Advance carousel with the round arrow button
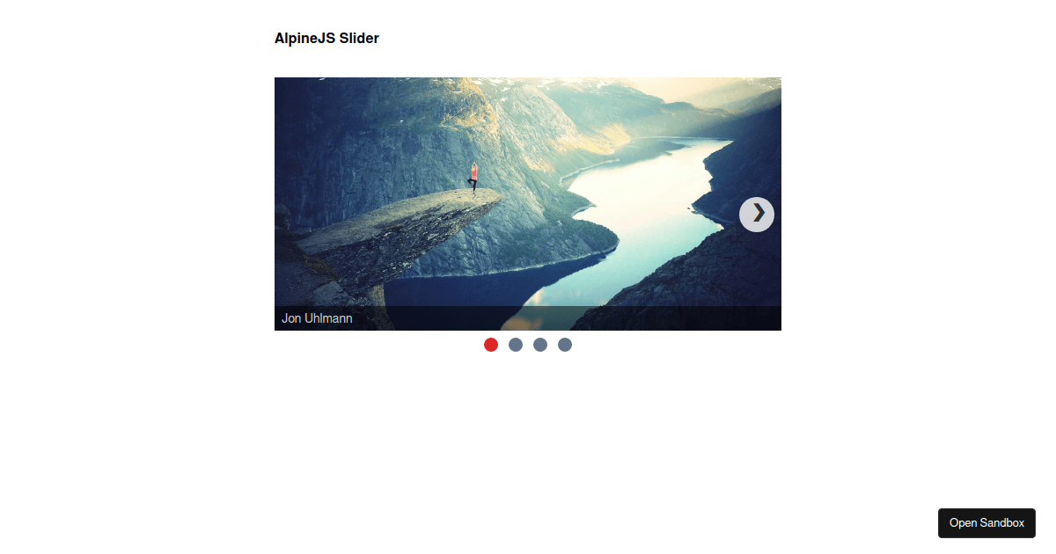Screen dimensions: 1056x554 tap(757, 215)
